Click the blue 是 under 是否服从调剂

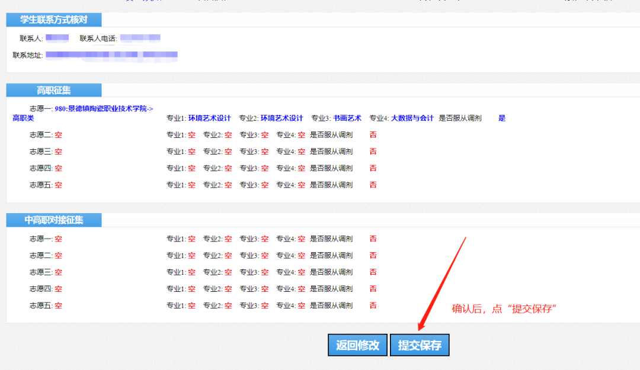(502, 118)
